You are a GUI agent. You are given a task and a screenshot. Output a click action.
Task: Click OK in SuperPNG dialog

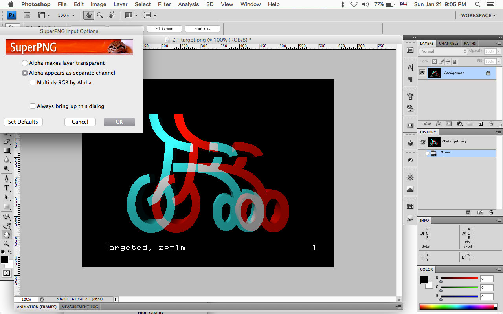[119, 122]
